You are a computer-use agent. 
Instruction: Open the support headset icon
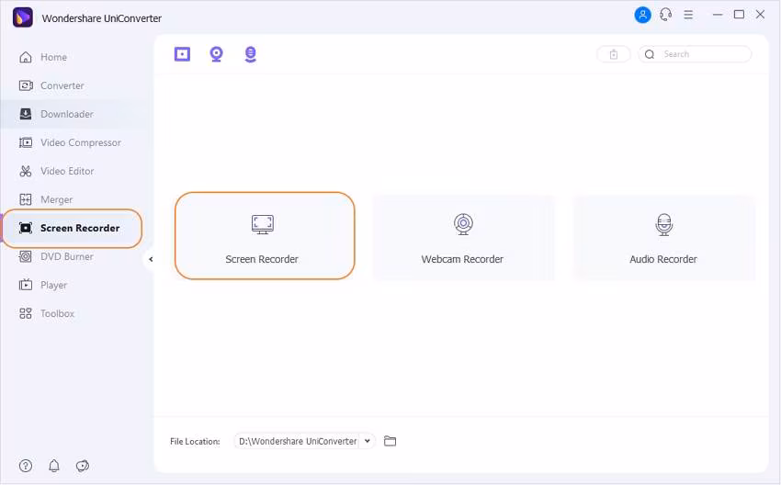tap(666, 15)
